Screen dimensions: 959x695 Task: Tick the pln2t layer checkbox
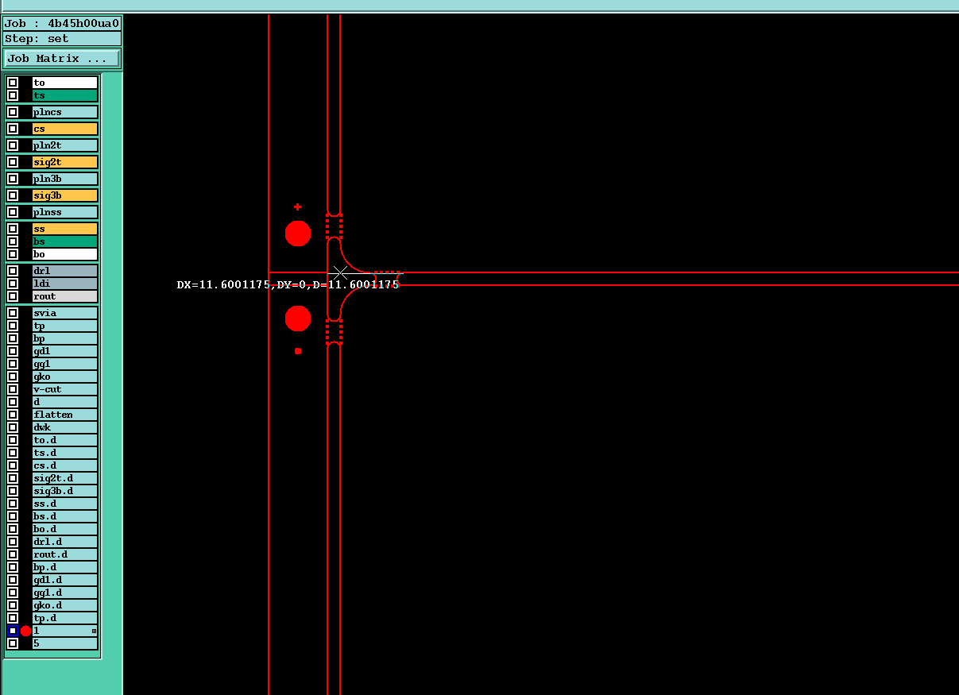tap(13, 145)
